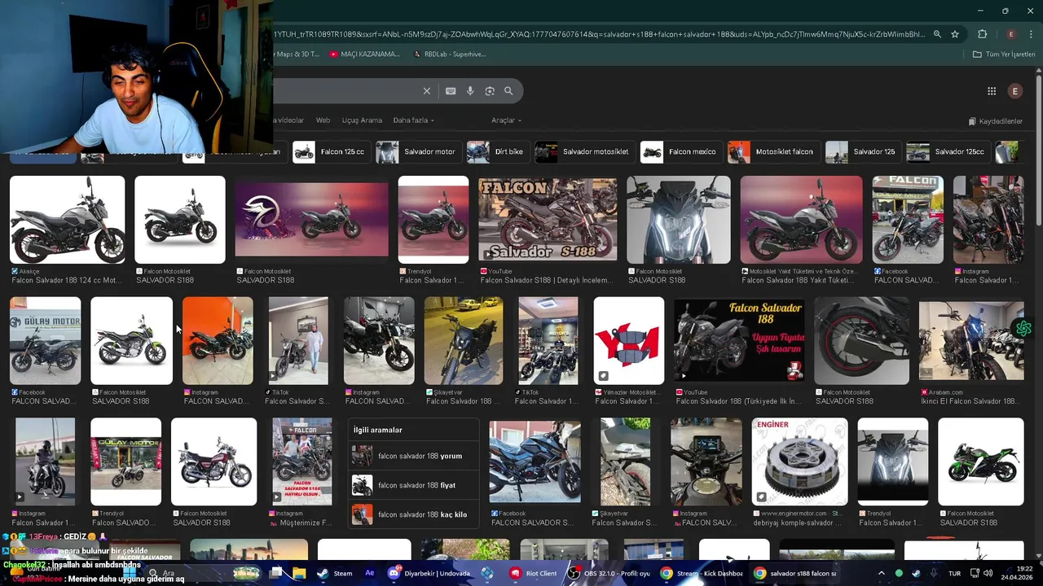Filter by Dirt bike chip
Screen dimensions: 1043x586
[497, 152]
